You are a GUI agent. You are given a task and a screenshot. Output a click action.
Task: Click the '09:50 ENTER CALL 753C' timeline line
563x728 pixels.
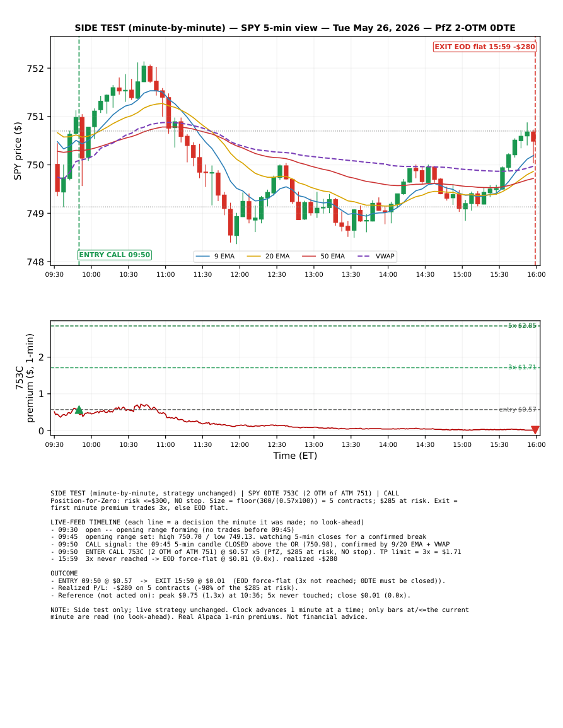tap(256, 552)
